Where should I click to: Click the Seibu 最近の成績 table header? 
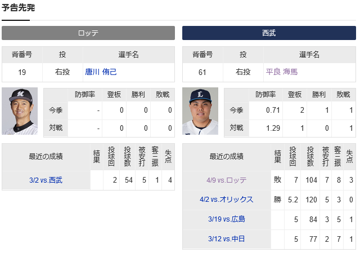click(227, 157)
